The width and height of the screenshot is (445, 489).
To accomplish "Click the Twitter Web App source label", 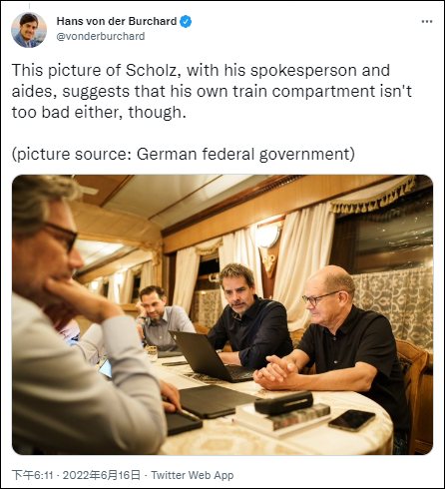I will [193, 475].
